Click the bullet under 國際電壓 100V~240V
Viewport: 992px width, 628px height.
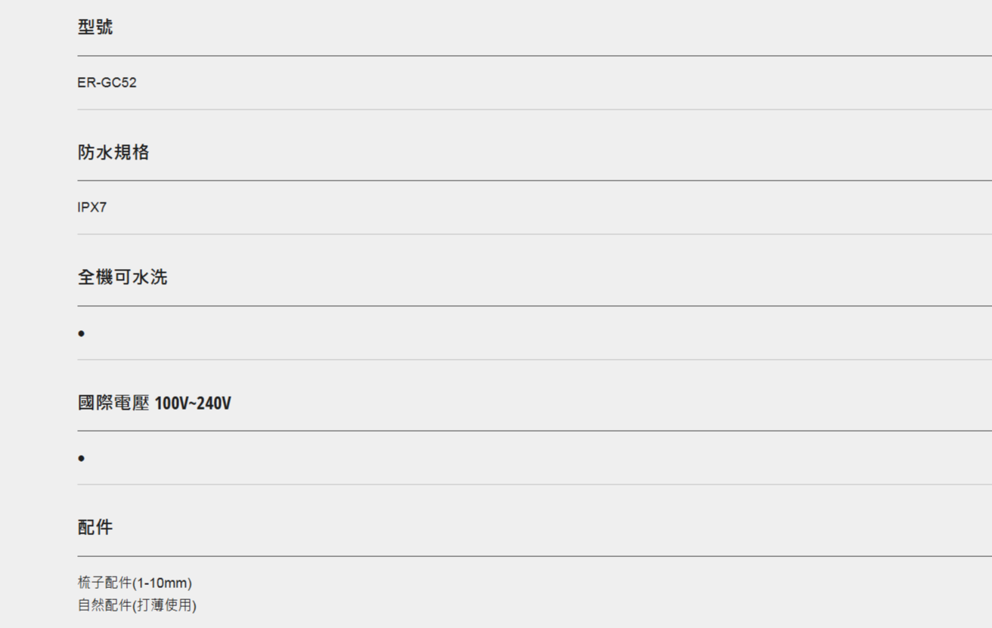81,459
